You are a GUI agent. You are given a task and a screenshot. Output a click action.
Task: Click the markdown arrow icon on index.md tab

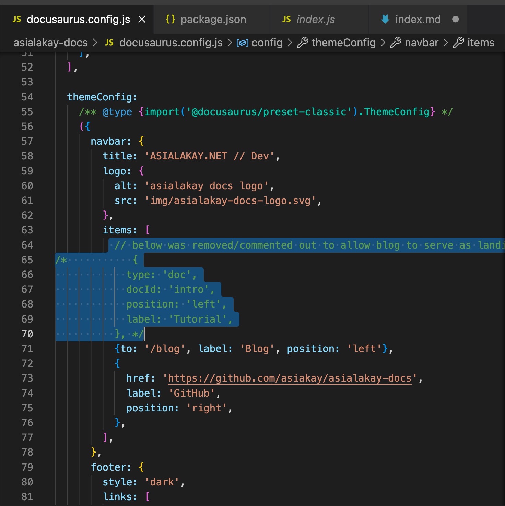[x=385, y=20]
